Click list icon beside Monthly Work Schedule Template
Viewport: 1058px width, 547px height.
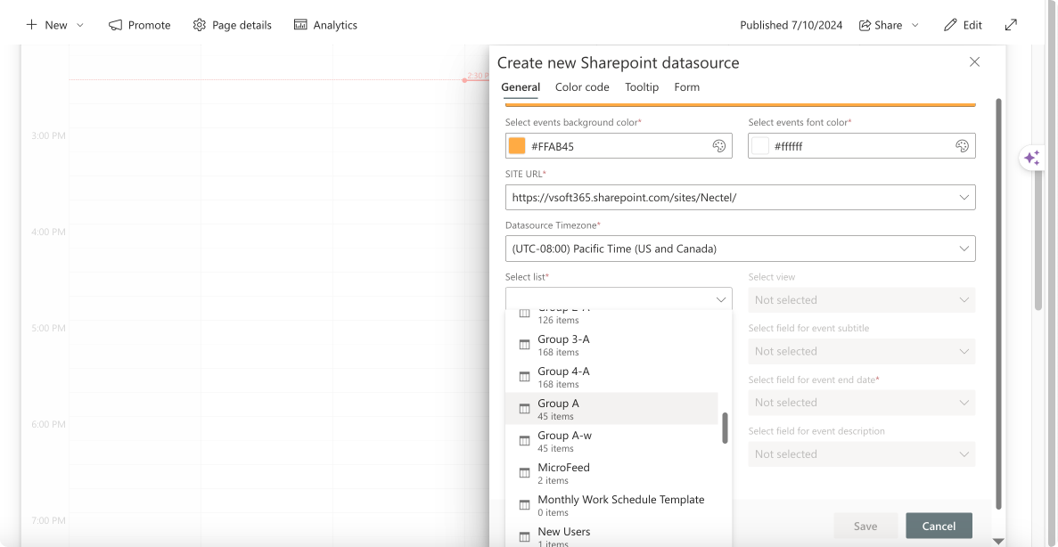524,505
